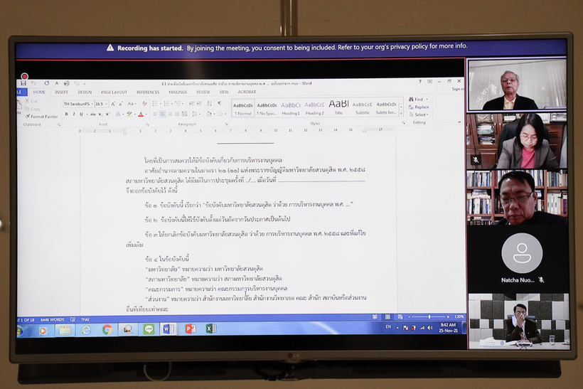
Task: Launch Google Chrome from the taskbar
Action: click(x=107, y=329)
